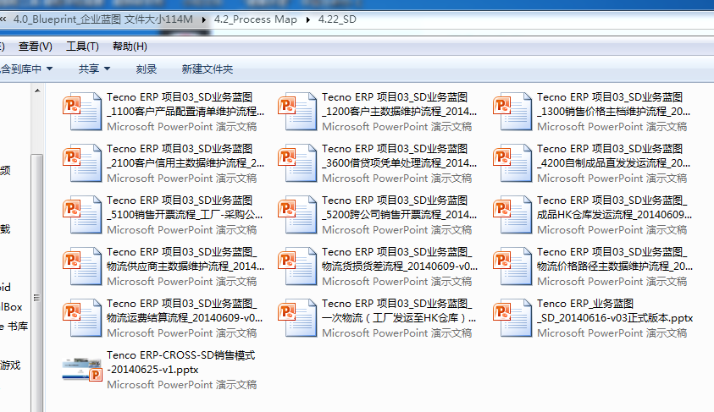
Task: Select the 物流价格路径主数据维护流程 file icon
Action: tap(512, 266)
